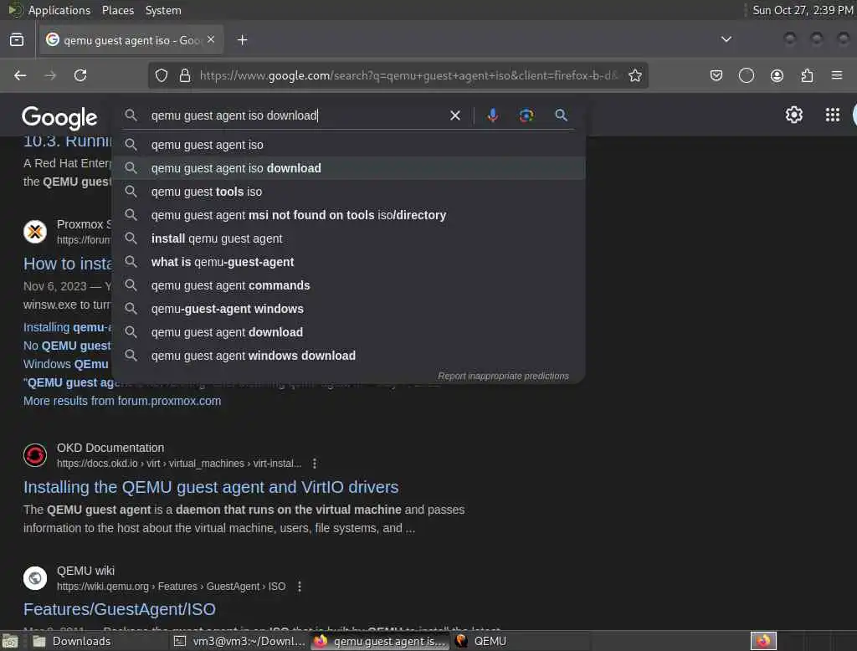Viewport: 857px width, 651px height.
Task: Select suggestion 'qemu guest agent iso'
Action: [349, 145]
